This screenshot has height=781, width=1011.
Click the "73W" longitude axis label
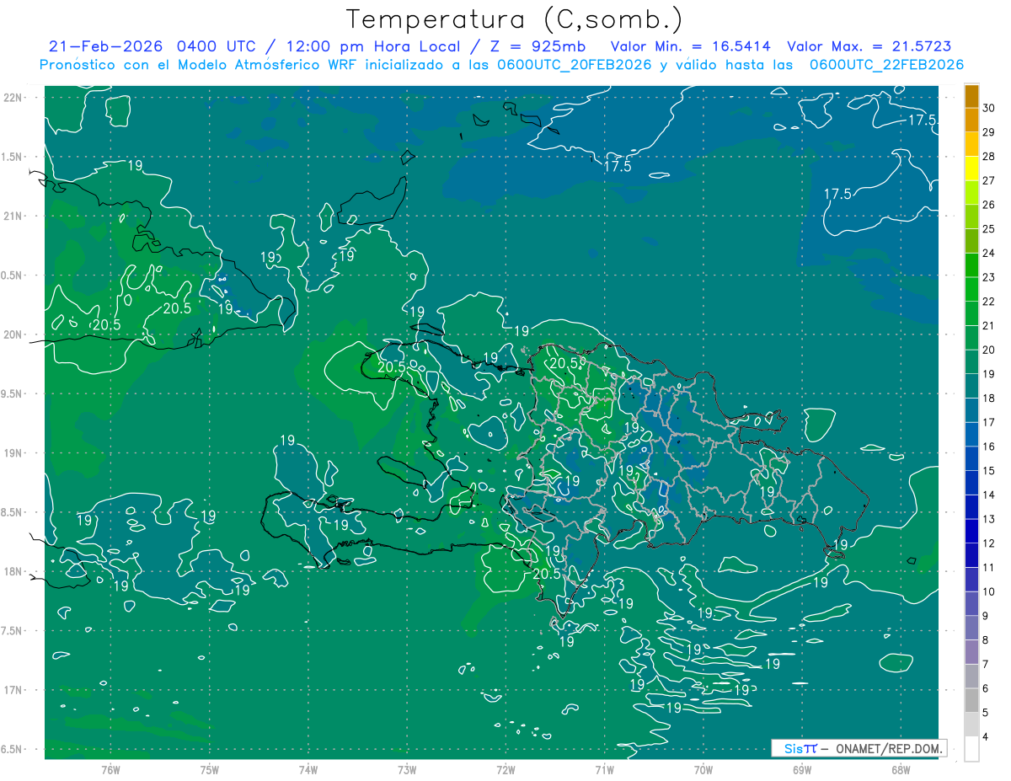point(407,770)
